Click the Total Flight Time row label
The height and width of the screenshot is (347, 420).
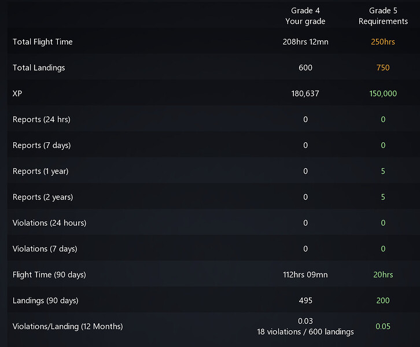click(43, 42)
